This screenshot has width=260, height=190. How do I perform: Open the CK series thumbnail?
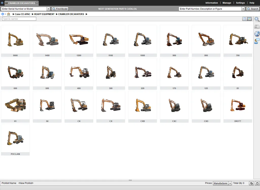pos(79,107)
